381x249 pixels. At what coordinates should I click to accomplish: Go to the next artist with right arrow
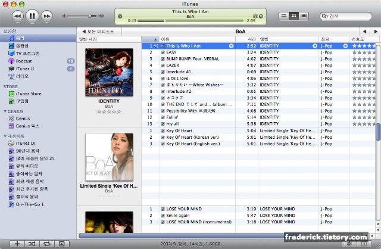(376, 32)
